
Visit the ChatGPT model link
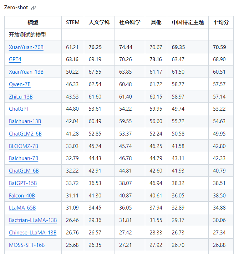click(19, 109)
